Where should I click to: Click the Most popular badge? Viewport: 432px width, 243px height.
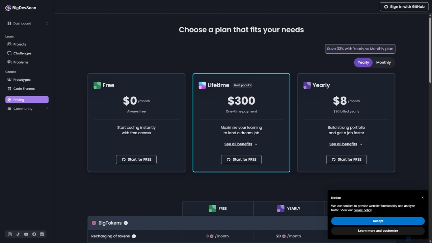243,85
